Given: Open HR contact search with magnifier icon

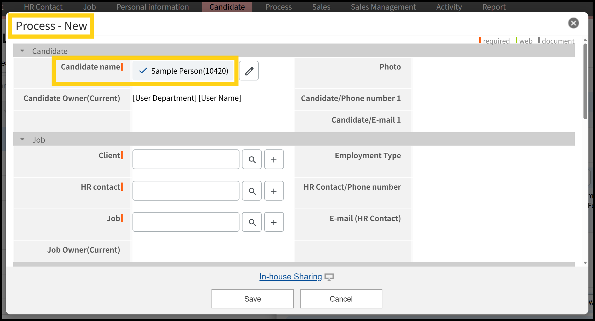Looking at the screenshot, I should pos(252,191).
